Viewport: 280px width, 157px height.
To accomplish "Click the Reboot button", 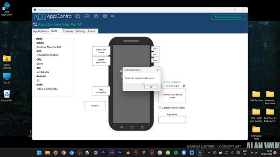I will point(95,106).
